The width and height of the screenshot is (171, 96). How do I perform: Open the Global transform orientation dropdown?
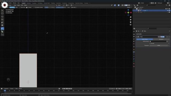pos(59,5)
